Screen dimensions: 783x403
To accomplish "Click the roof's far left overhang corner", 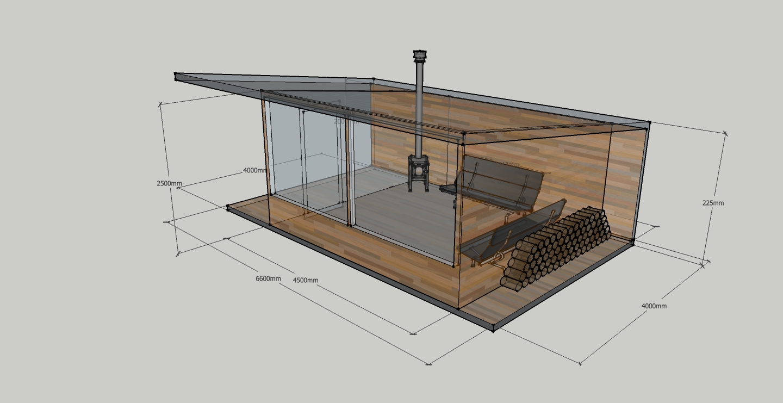I will click(x=176, y=75).
